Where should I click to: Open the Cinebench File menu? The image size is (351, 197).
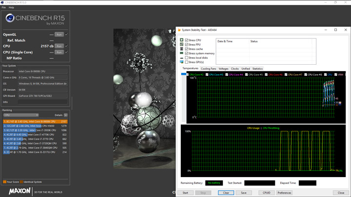tap(4, 7)
